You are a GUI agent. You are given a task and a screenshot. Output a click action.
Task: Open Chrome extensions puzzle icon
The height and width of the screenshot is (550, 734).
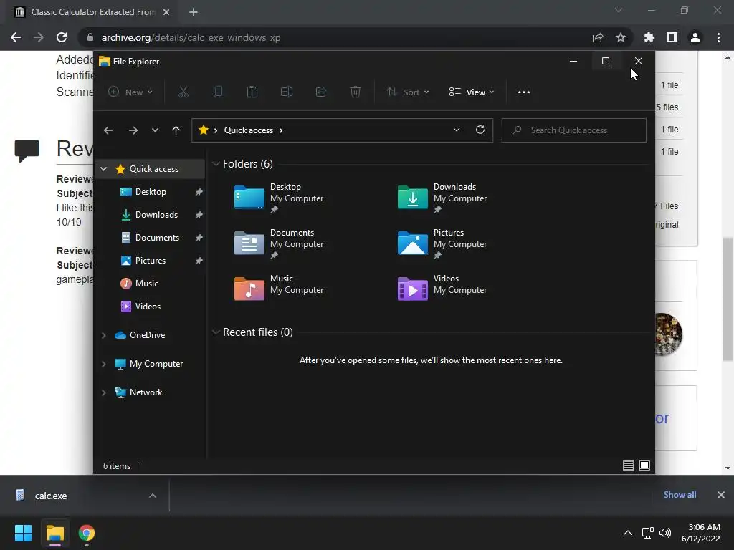click(x=649, y=37)
